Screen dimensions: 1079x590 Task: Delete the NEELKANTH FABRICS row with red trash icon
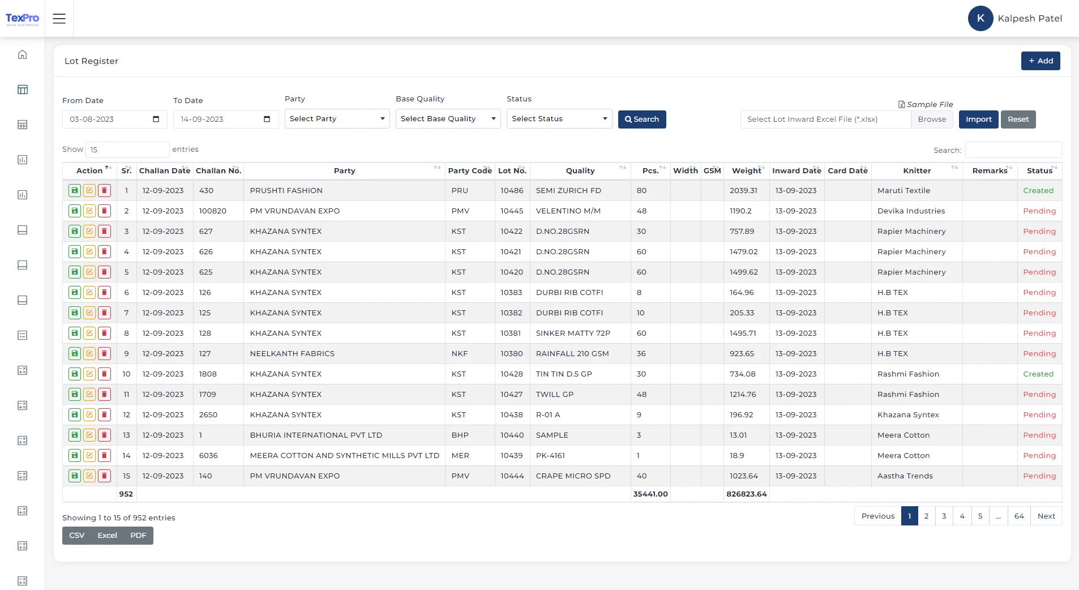click(x=104, y=354)
